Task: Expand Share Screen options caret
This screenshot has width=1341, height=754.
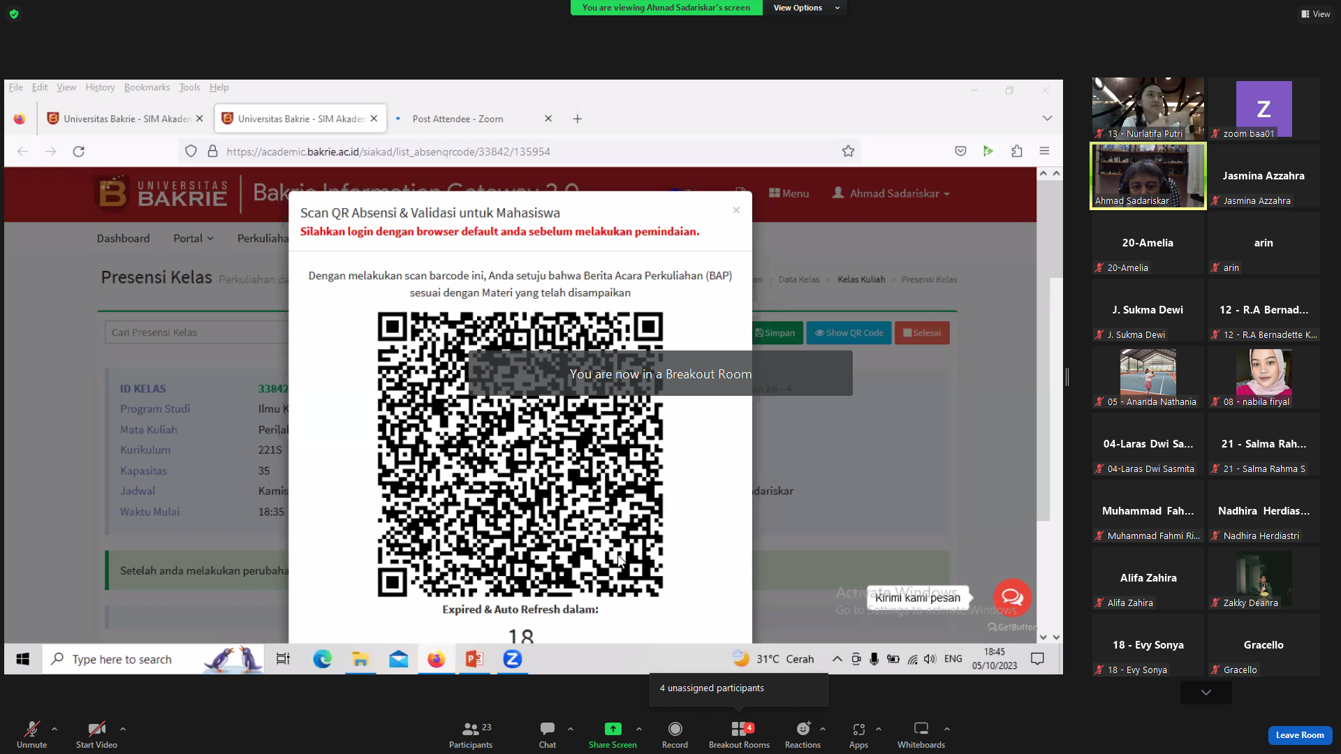Action: tap(639, 729)
